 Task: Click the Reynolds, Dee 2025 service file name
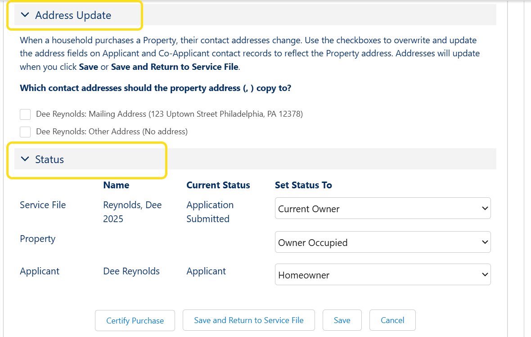(x=132, y=212)
